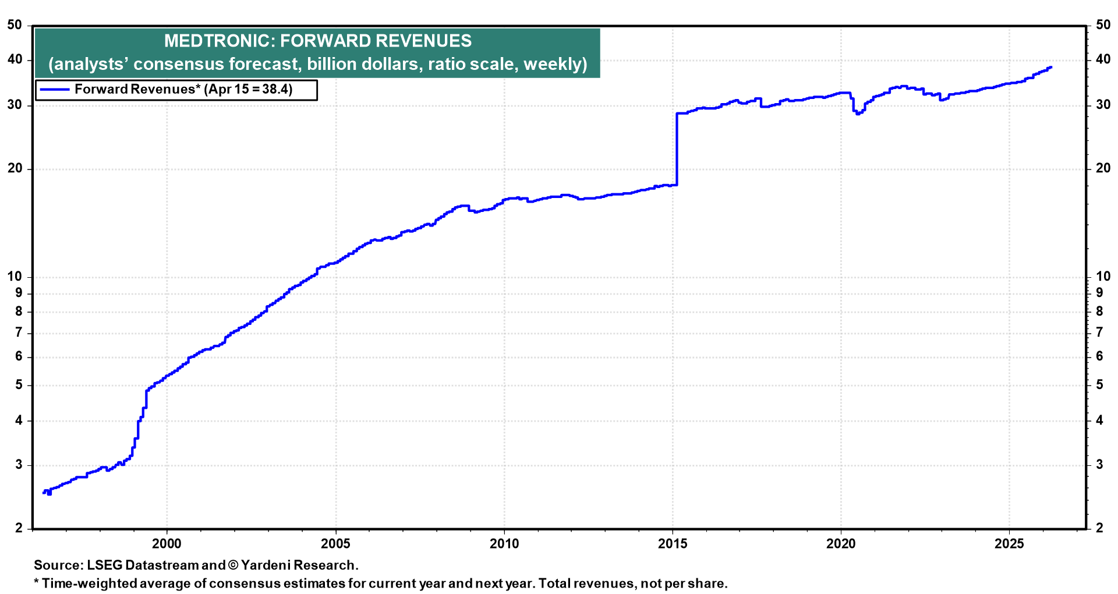Select the 10 label on the right y-axis
Screen dimensions: 1118x594
tap(1103, 277)
